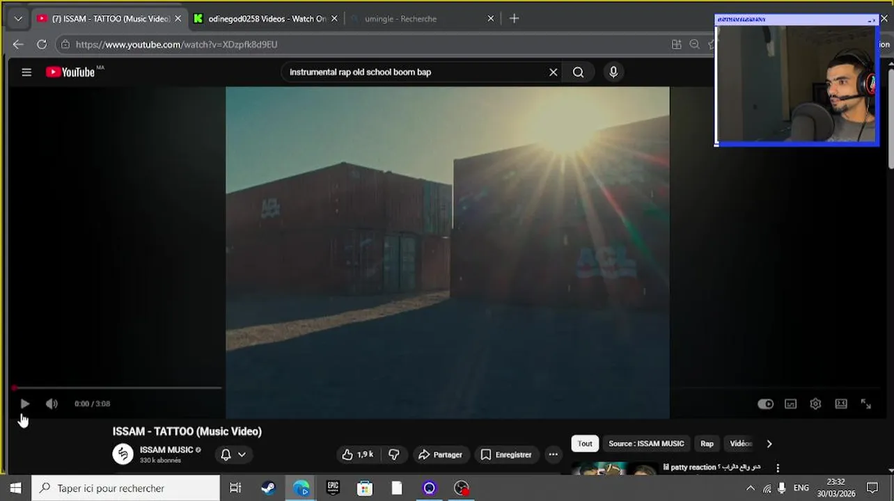
Task: Reload the page in the browser
Action: click(42, 45)
